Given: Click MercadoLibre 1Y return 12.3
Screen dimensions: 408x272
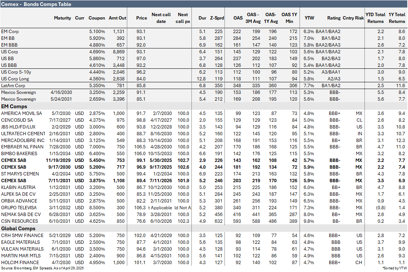Looking at the screenshot, I should pos(400,141).
